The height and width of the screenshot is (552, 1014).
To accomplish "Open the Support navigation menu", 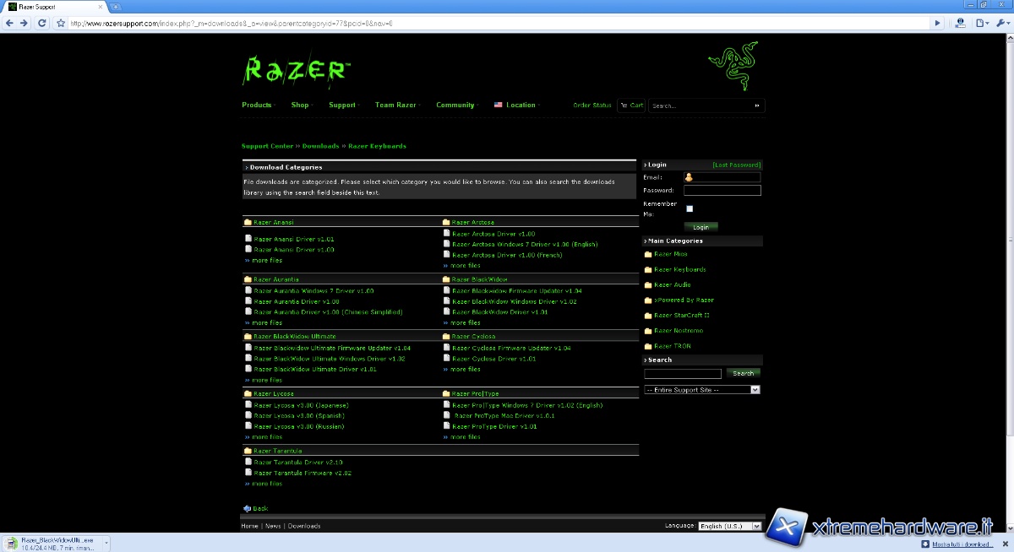I will (342, 106).
